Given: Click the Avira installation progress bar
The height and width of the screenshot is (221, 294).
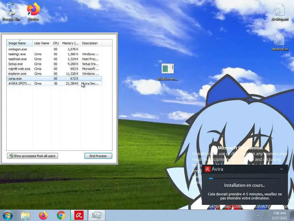Looking at the screenshot, I should (x=245, y=178).
